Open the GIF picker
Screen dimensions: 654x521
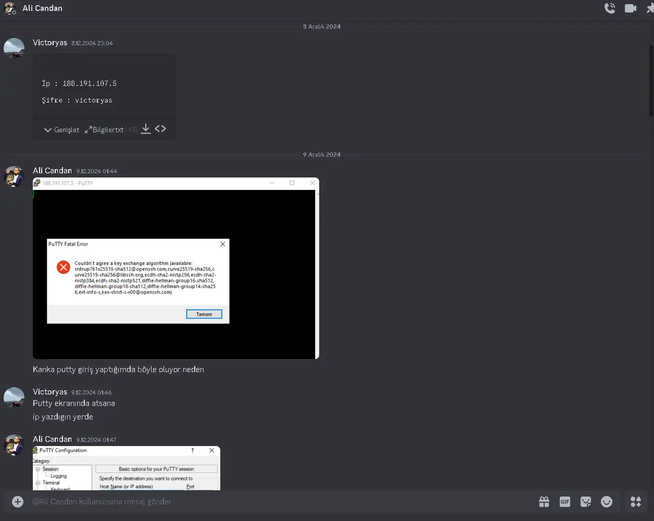click(x=565, y=502)
